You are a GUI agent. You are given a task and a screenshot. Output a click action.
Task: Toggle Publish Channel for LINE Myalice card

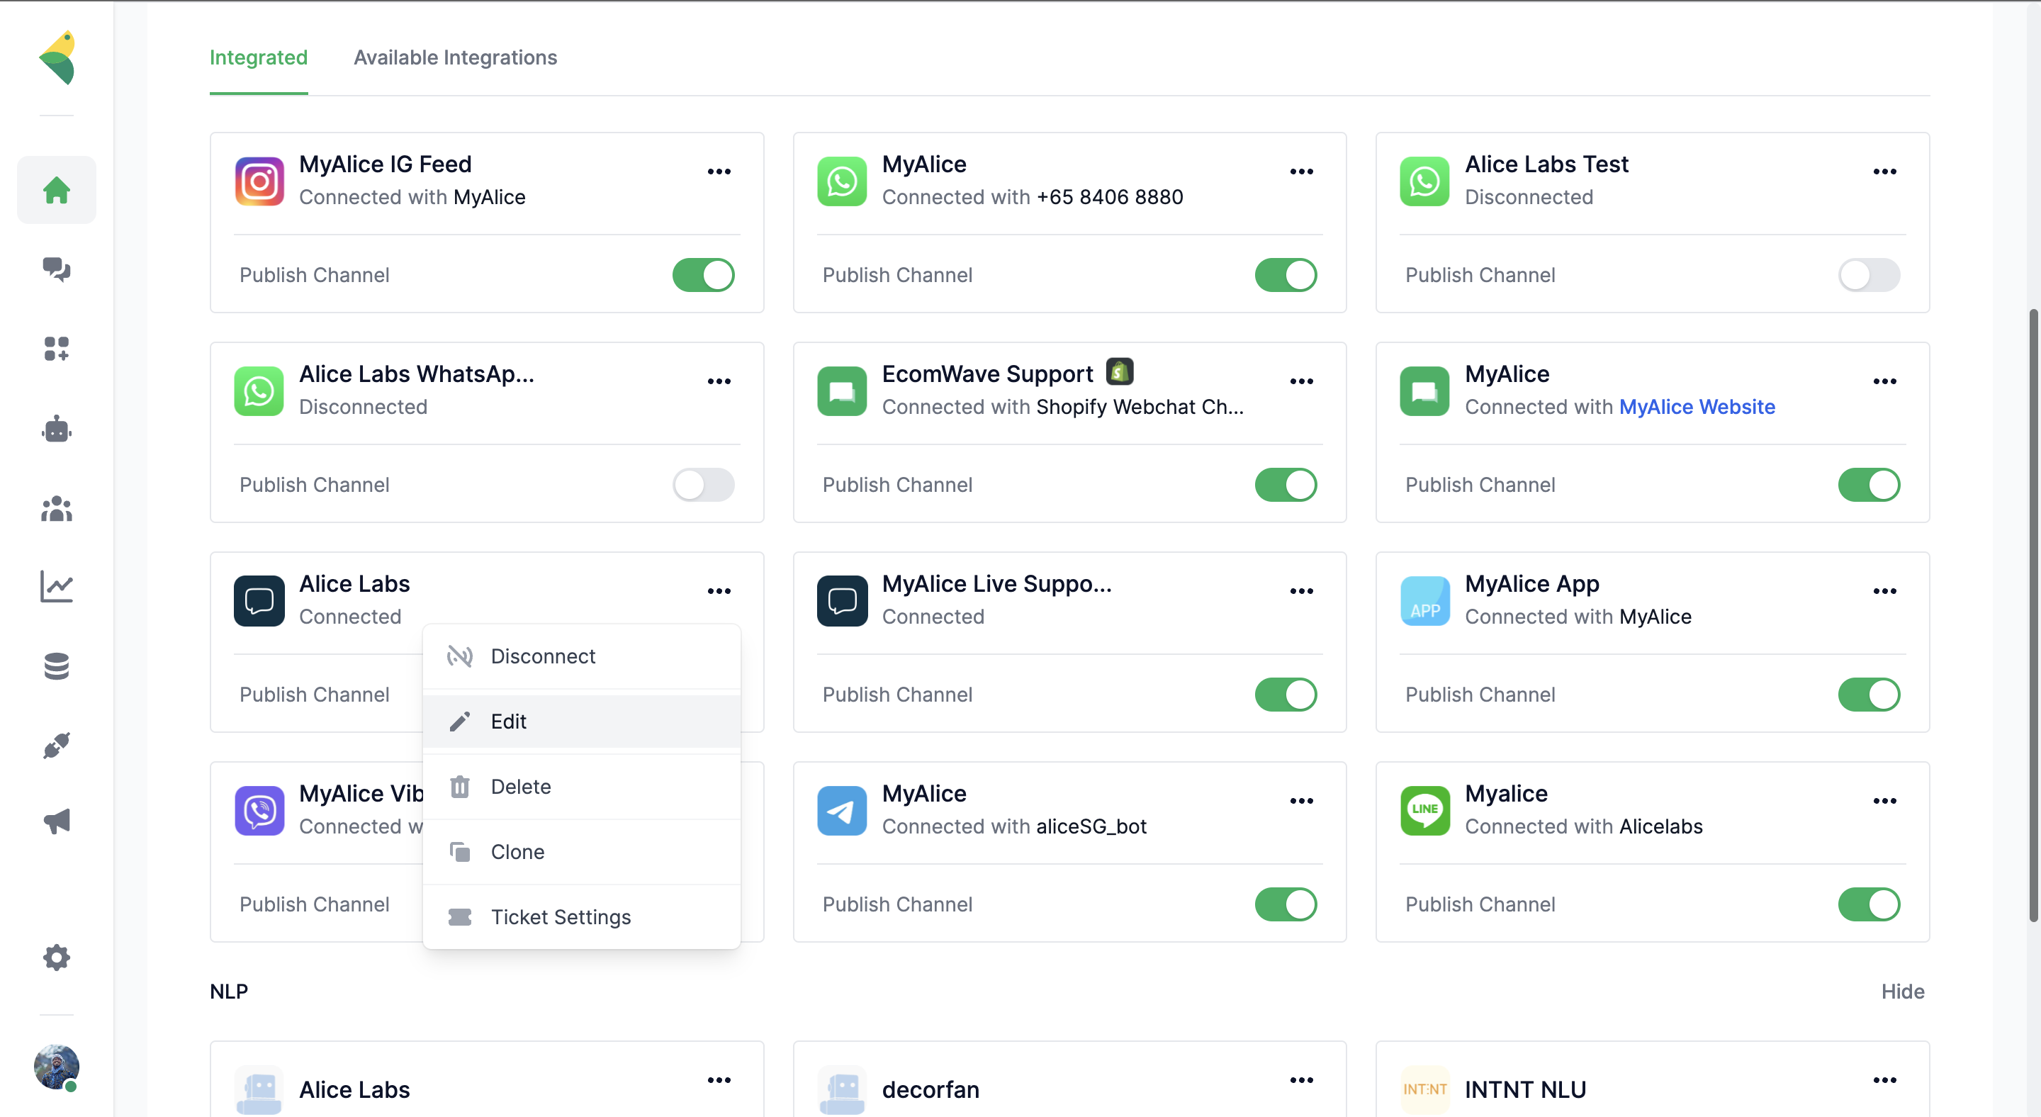[1868, 904]
